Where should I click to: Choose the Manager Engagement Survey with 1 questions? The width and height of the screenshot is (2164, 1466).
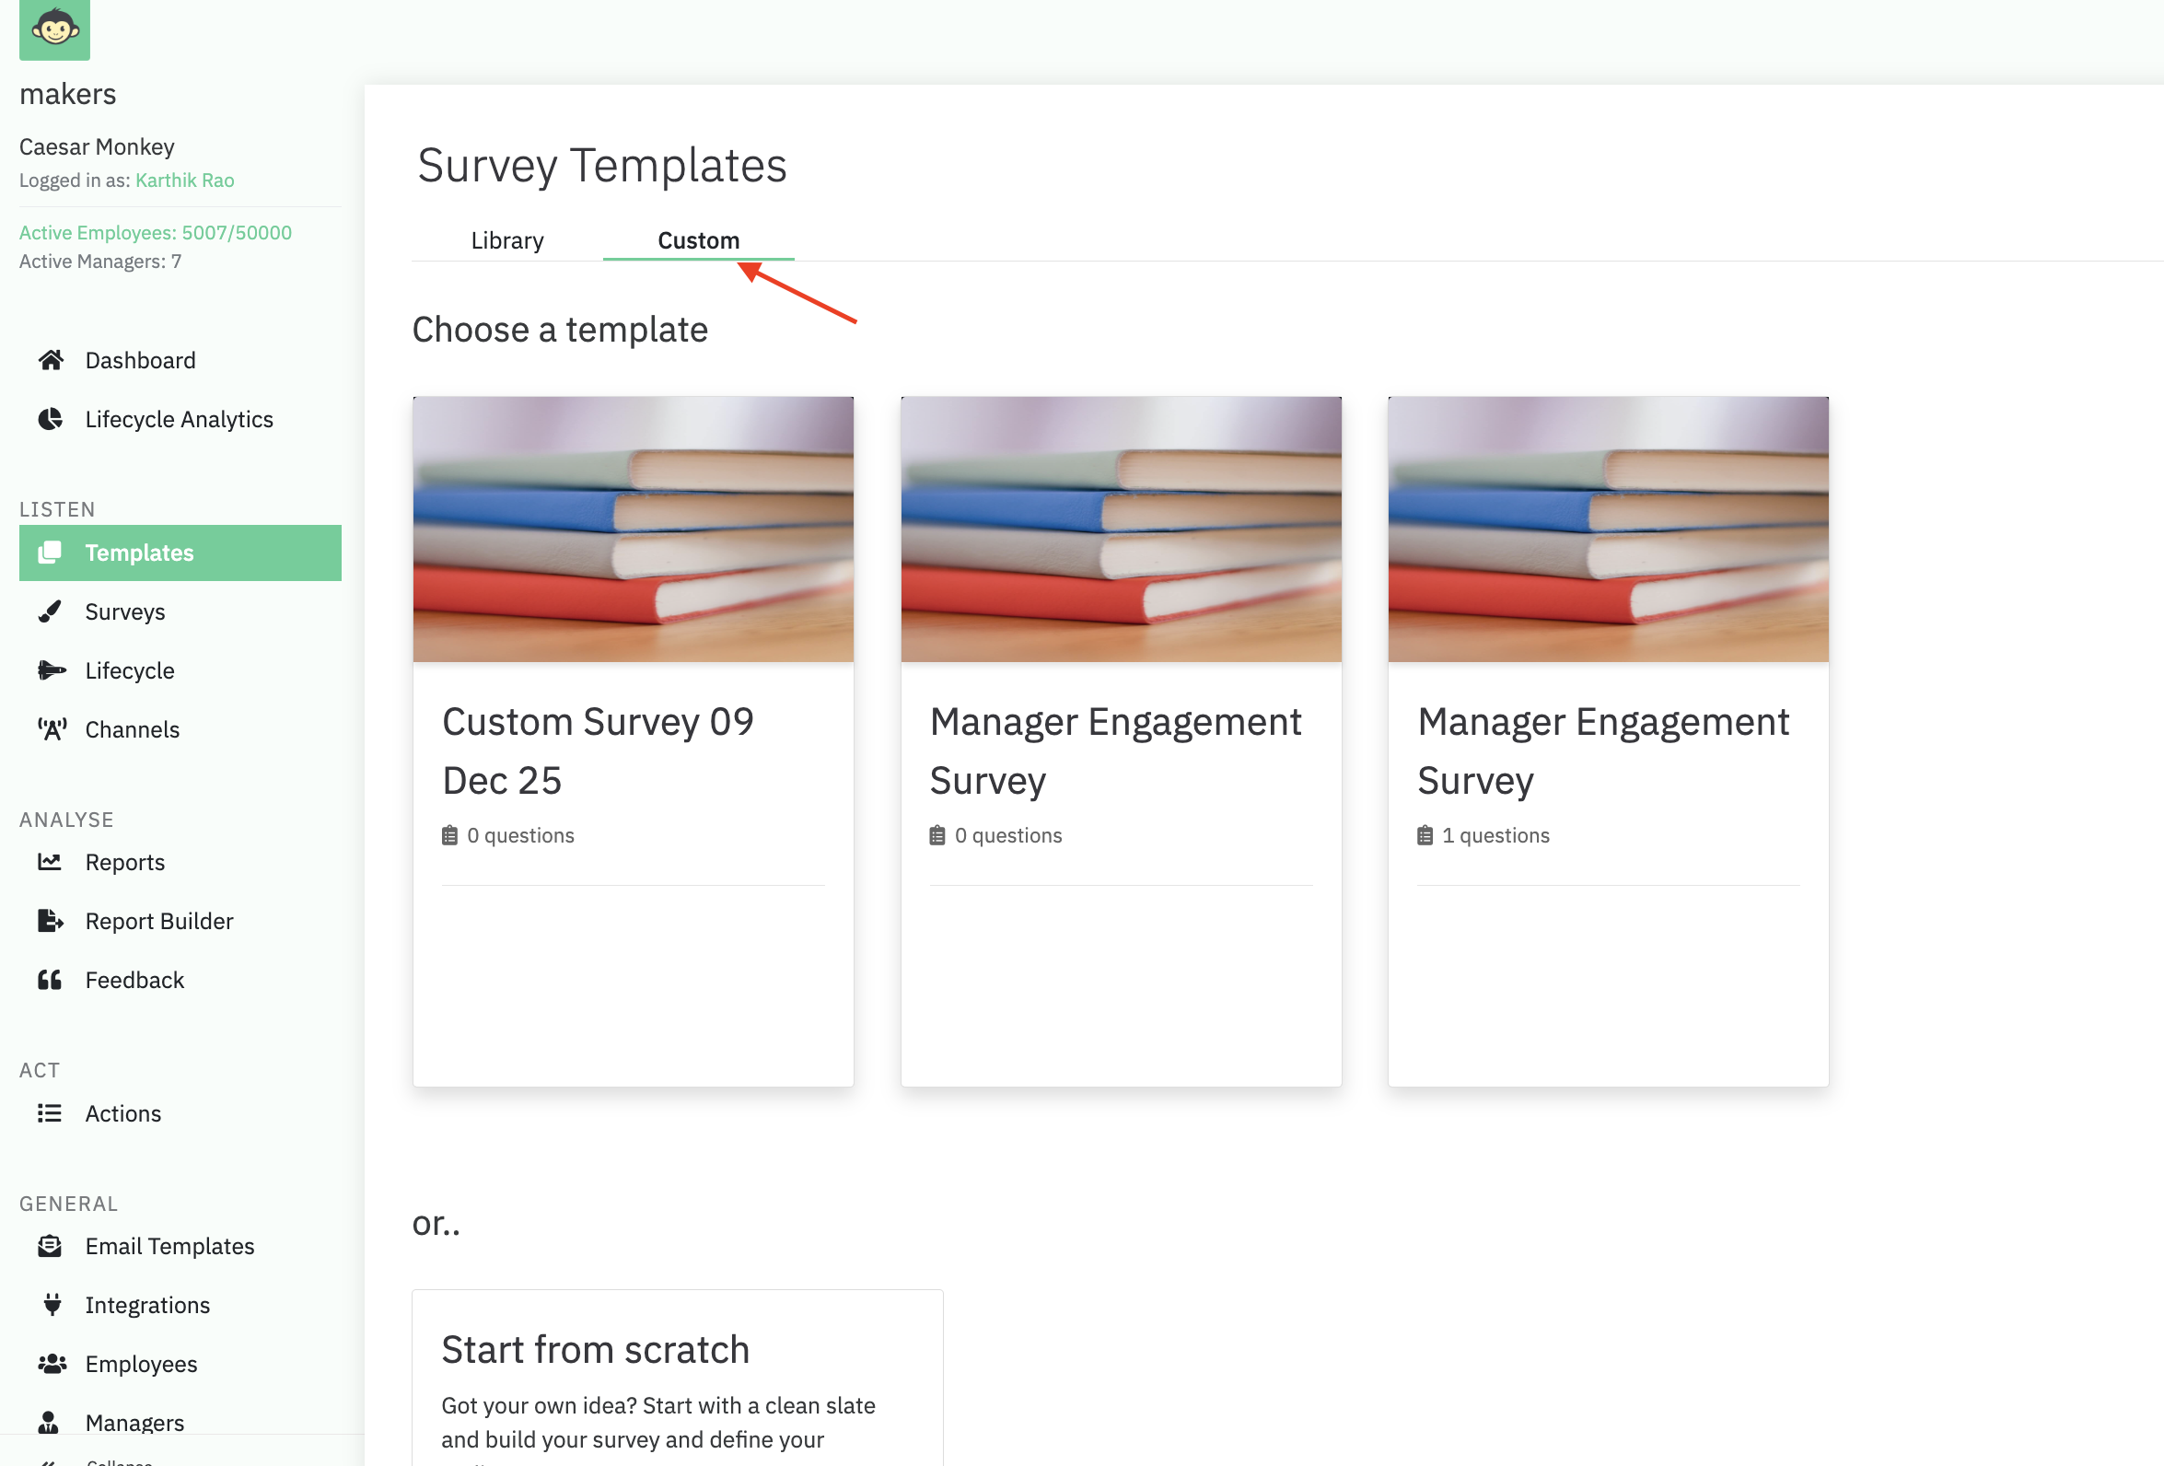click(x=1607, y=740)
